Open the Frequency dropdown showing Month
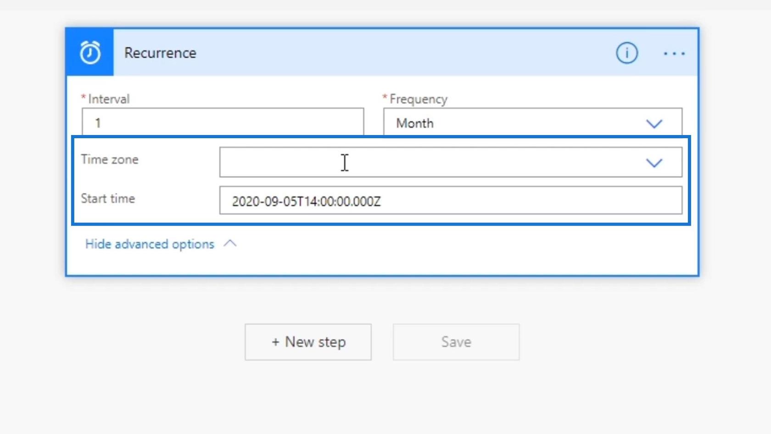 click(533, 122)
